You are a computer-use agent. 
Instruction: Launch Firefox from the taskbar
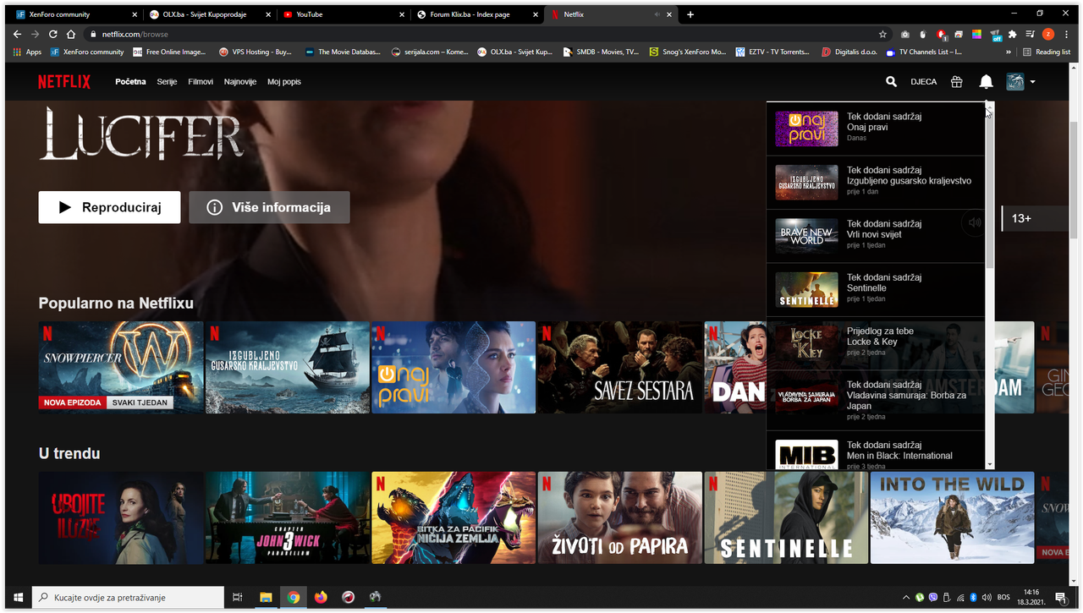click(320, 598)
